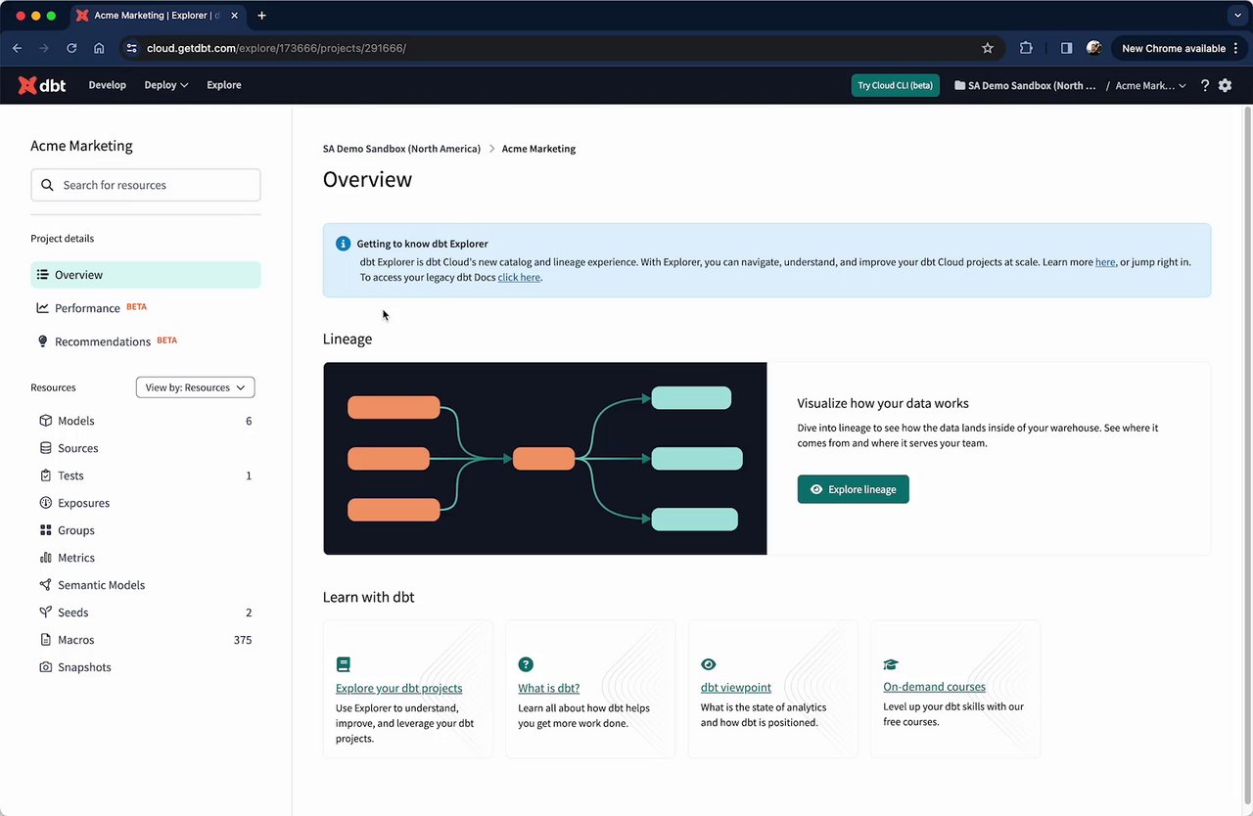
Task: Open What is dbt? link
Action: pyautogui.click(x=548, y=688)
